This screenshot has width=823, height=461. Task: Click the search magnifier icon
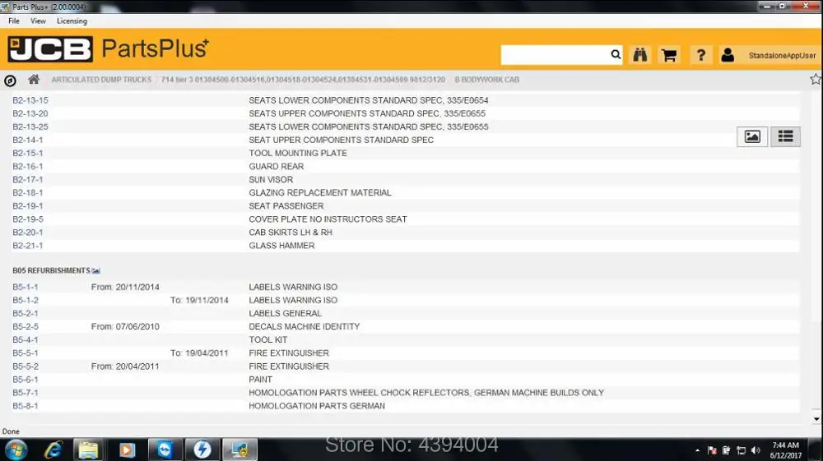pos(615,54)
